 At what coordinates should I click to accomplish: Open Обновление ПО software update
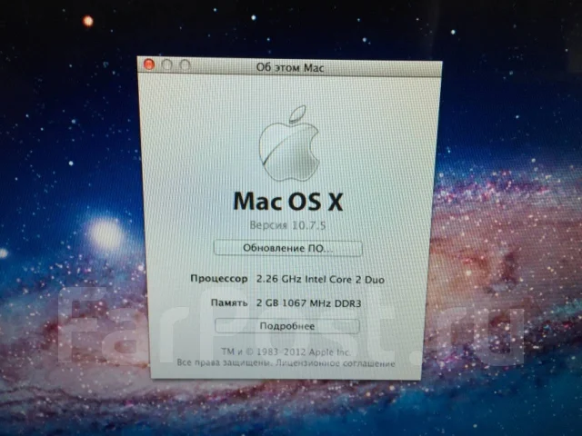pyautogui.click(x=288, y=248)
